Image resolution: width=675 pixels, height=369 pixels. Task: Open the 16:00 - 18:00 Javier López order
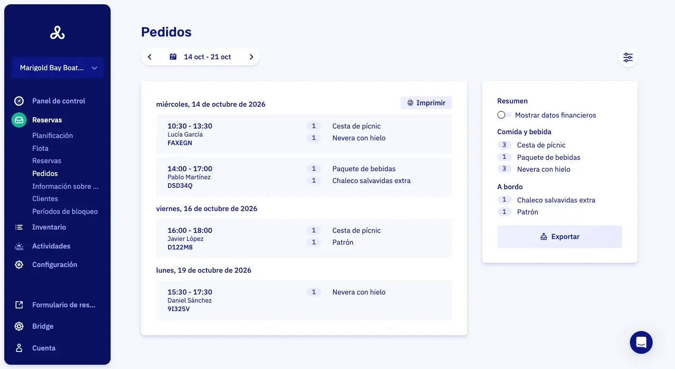click(x=304, y=239)
